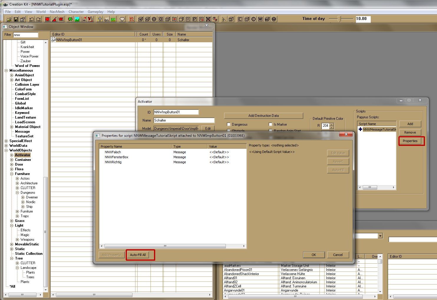This screenshot has width=437, height=300.
Task: Click the open file folder icon
Action: click(9, 19)
